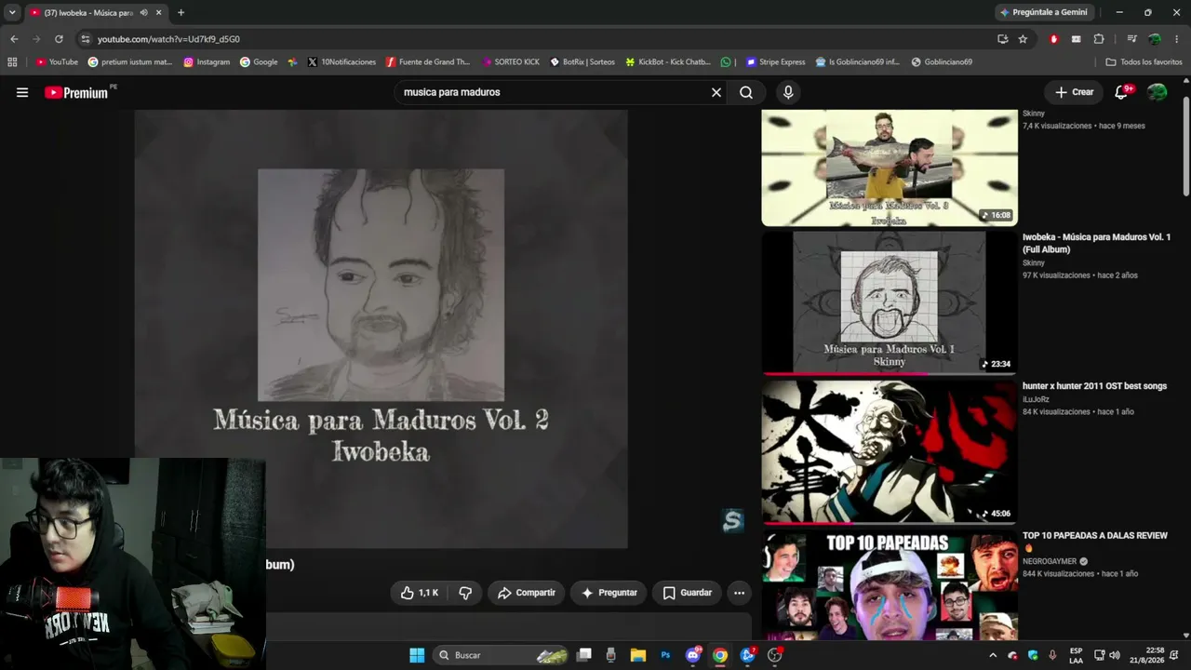Viewport: 1191px width, 670px height.
Task: Open the YouTube bookmark
Action: 57,62
